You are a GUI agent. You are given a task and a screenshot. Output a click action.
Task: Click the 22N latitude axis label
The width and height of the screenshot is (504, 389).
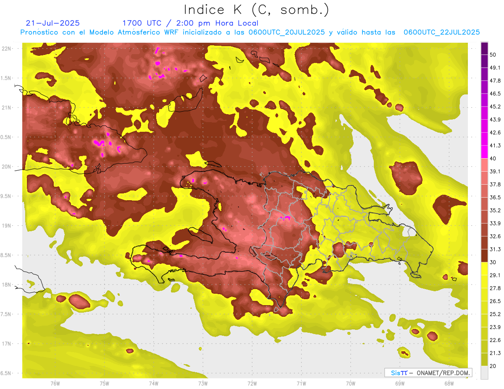pos(7,49)
